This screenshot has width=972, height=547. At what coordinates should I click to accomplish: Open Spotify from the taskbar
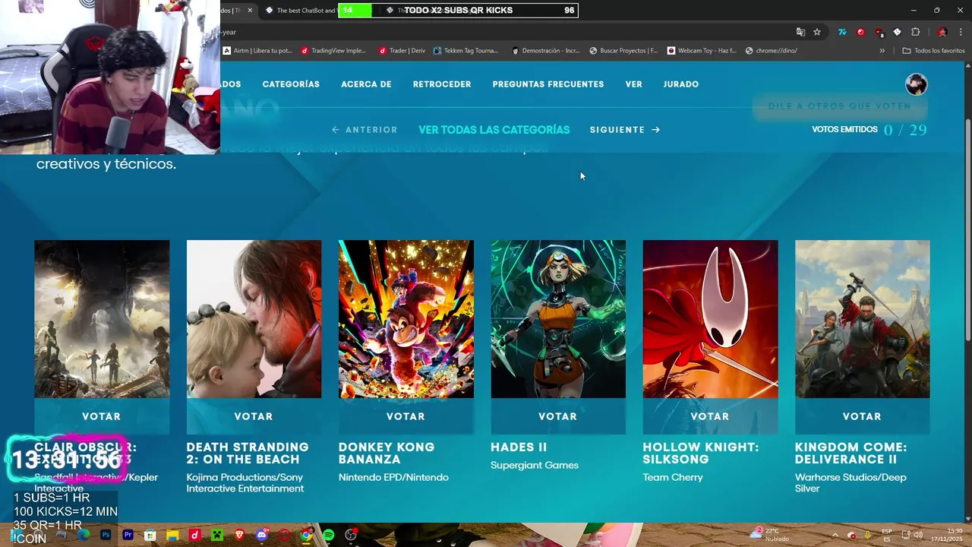tap(329, 535)
